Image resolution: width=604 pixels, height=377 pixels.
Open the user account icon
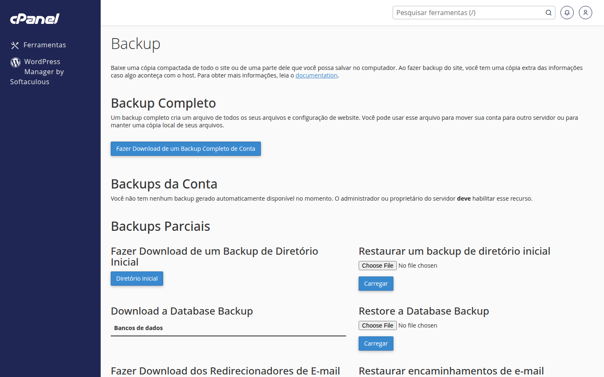586,13
